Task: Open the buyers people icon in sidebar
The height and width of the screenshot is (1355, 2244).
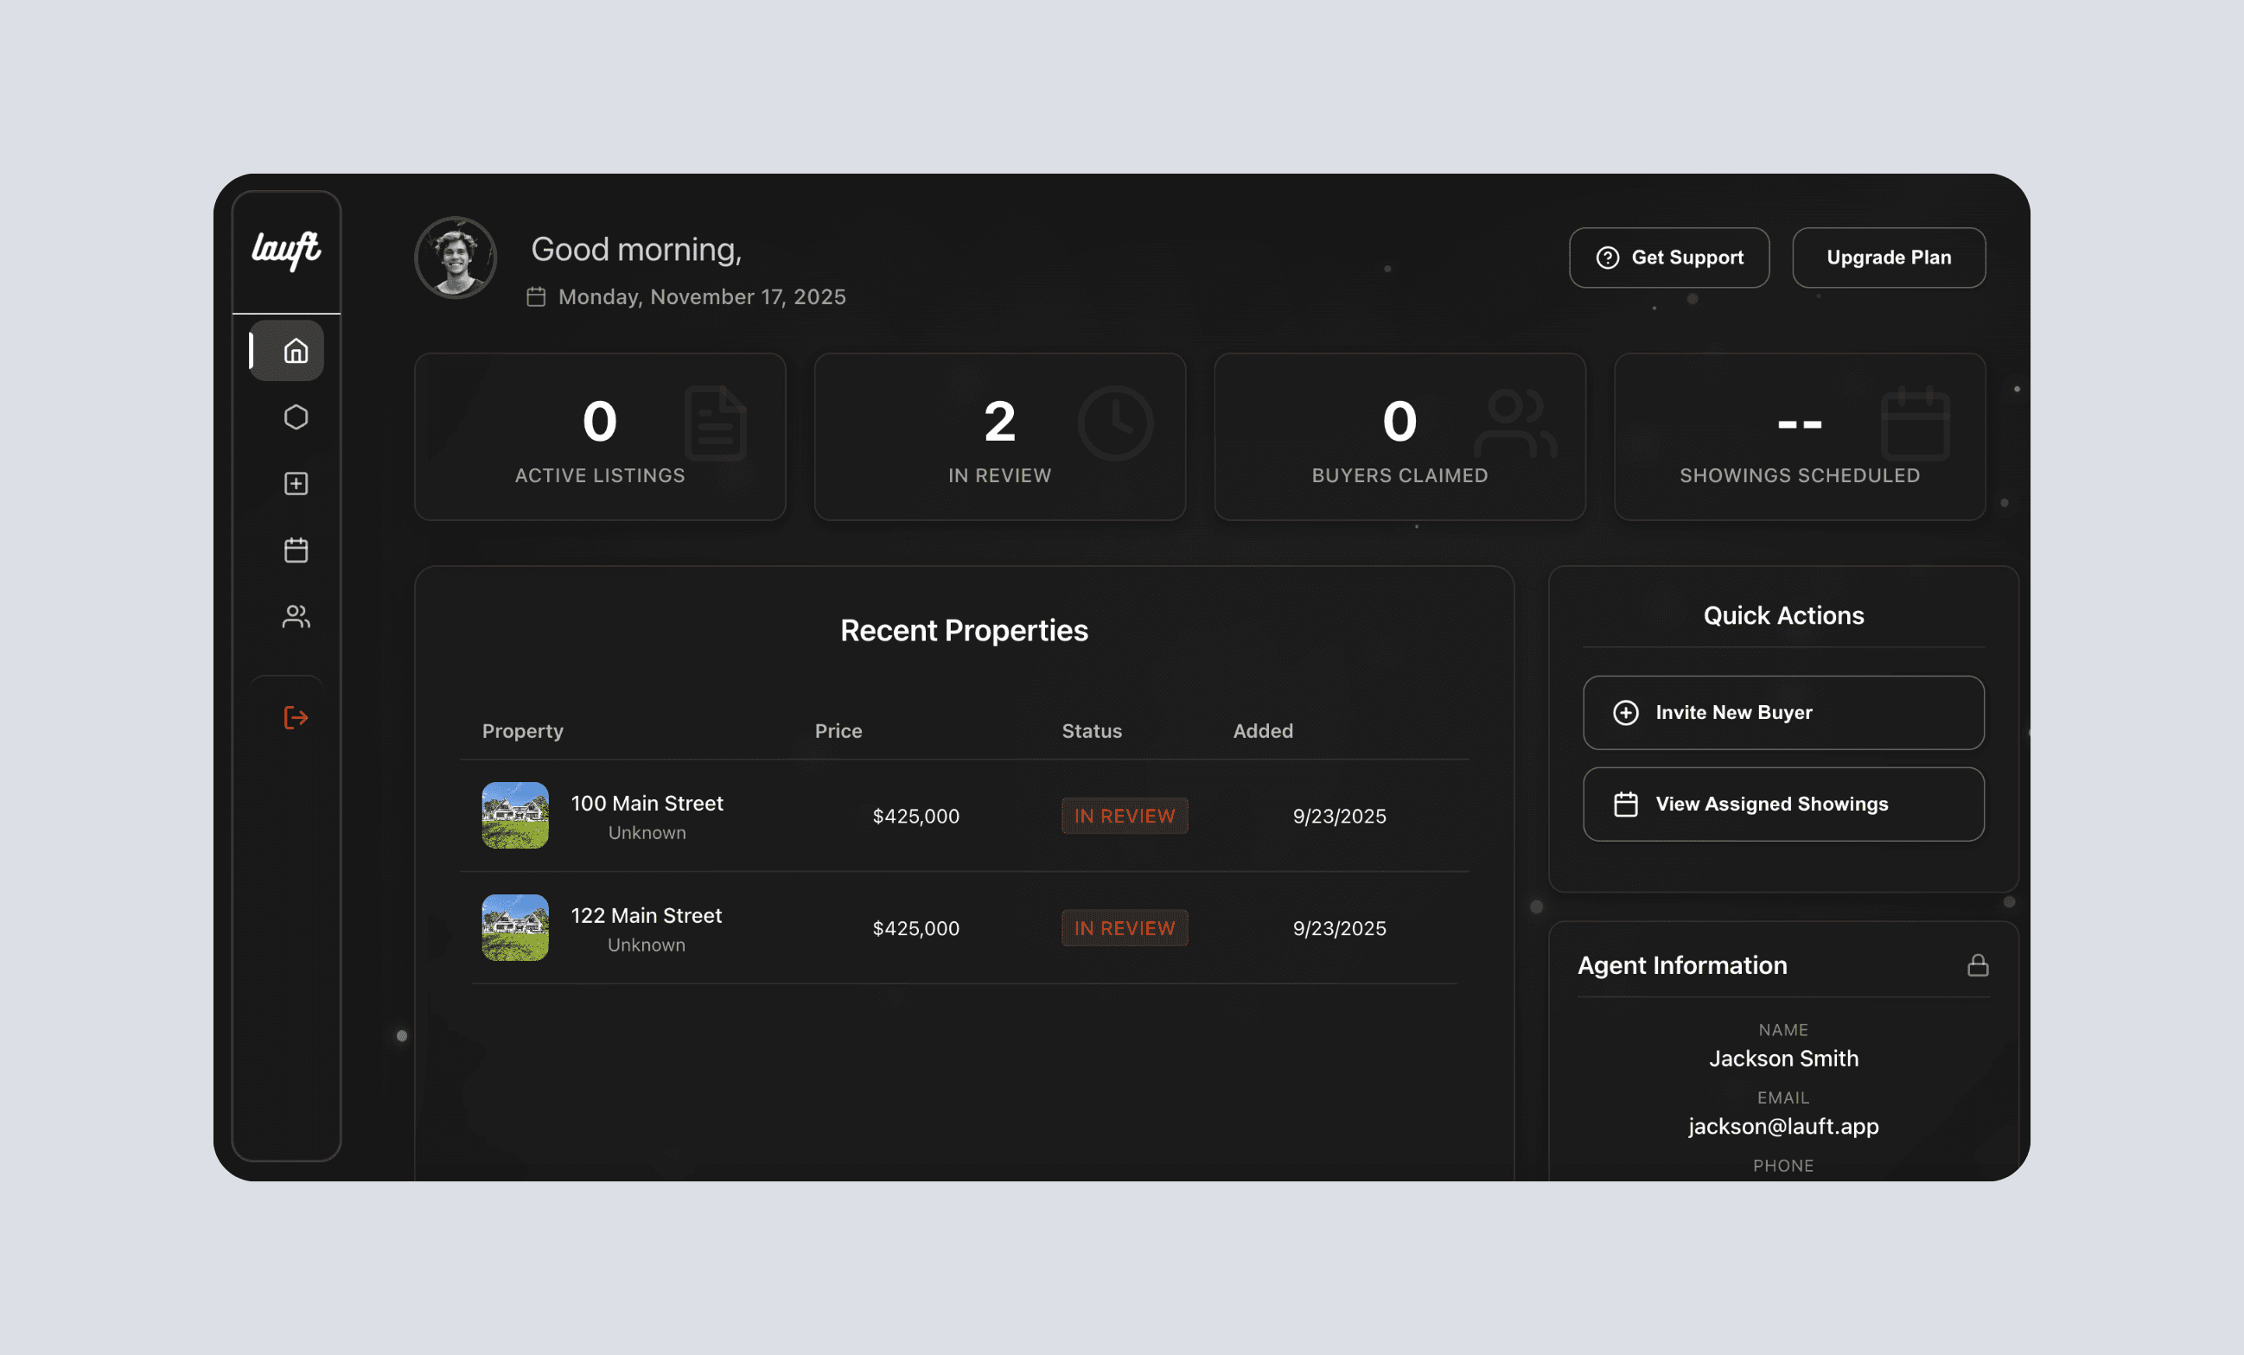Action: 295,616
